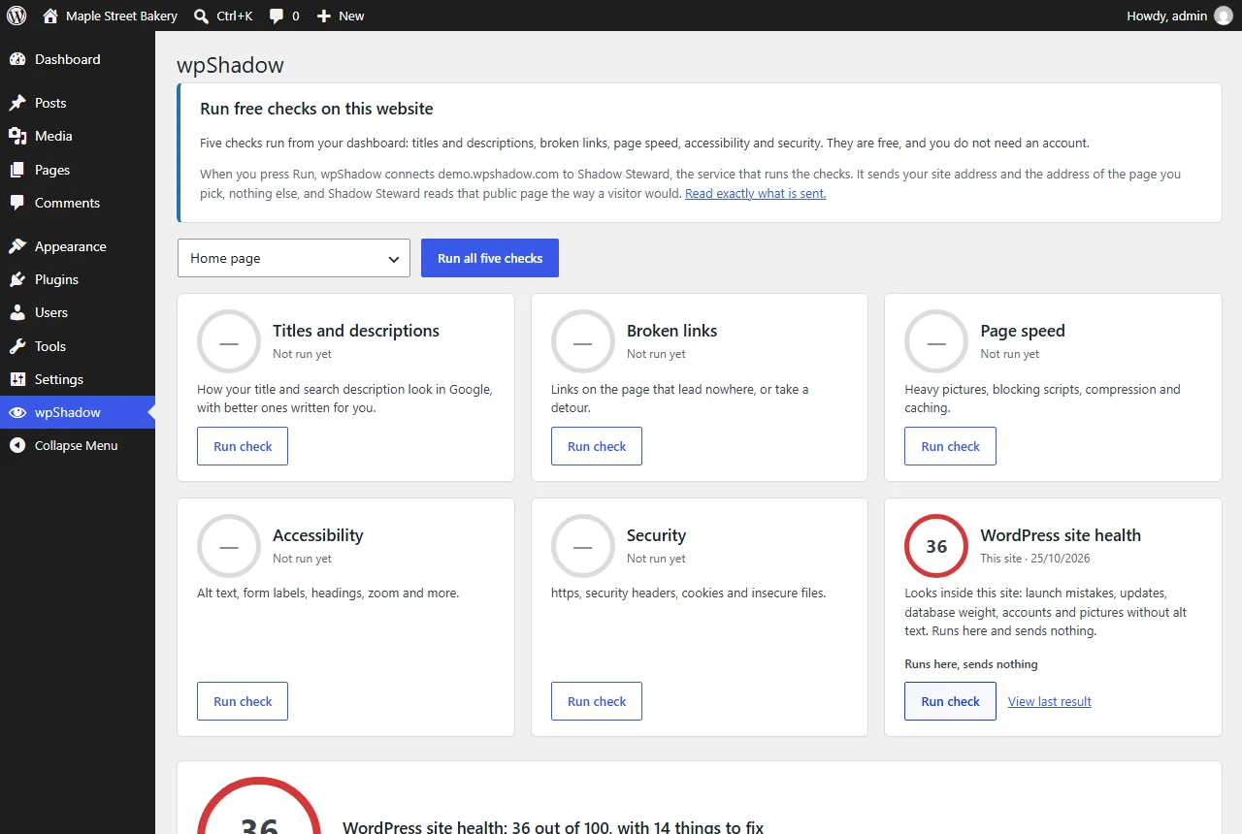Click the Tools wrench icon
1242x834 pixels.
coord(17,346)
